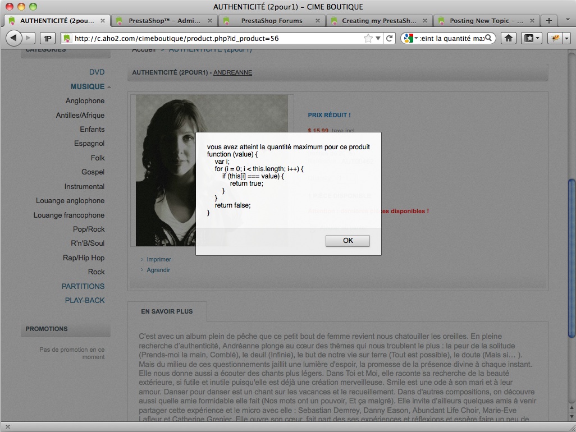
Task: Open the Pop/Rock subcategory
Action: point(89,229)
